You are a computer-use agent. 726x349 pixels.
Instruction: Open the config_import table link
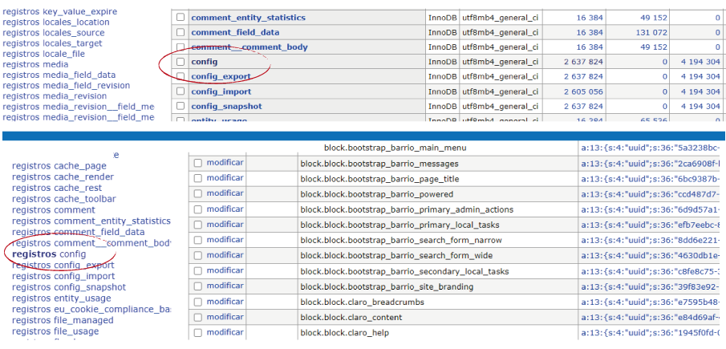221,91
